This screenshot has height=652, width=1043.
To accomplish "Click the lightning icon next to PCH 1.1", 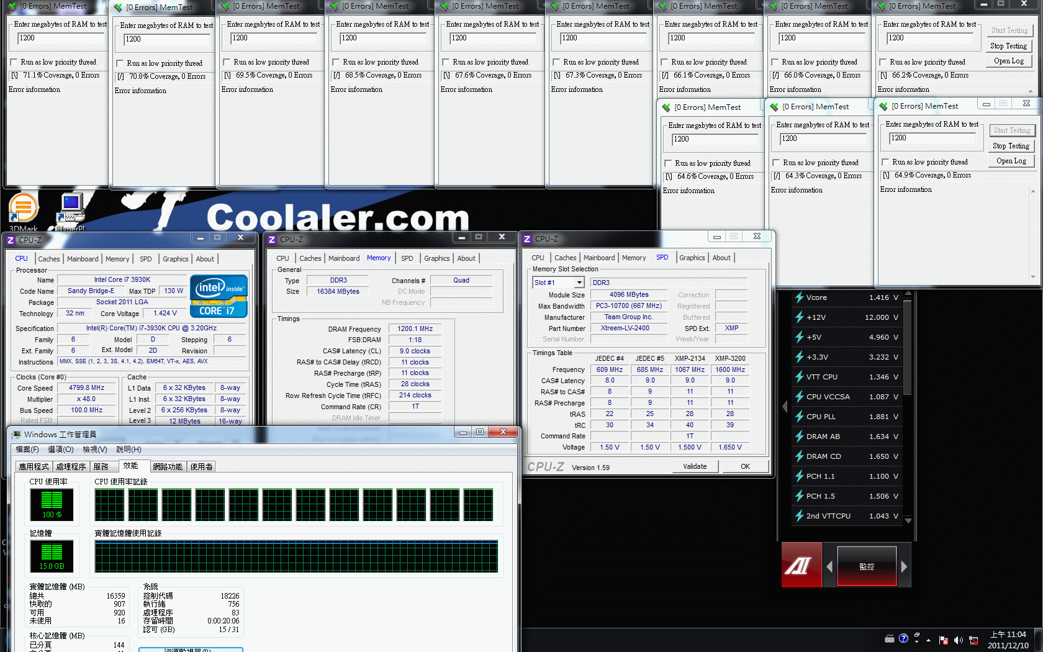I will click(x=800, y=476).
